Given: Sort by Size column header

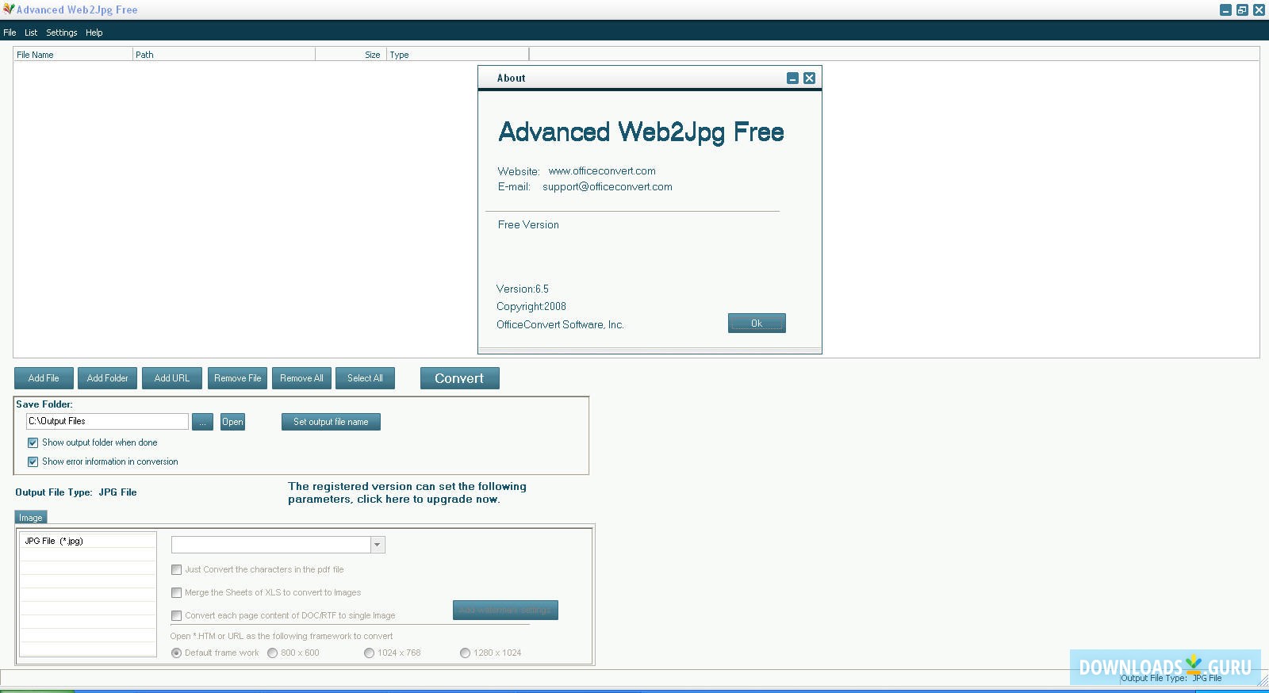Looking at the screenshot, I should (x=351, y=55).
